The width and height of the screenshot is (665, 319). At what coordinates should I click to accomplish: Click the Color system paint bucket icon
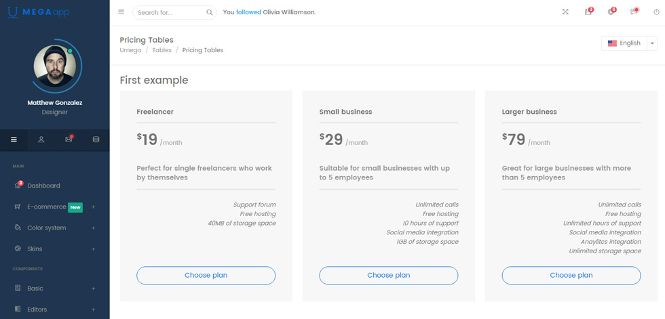(x=18, y=228)
